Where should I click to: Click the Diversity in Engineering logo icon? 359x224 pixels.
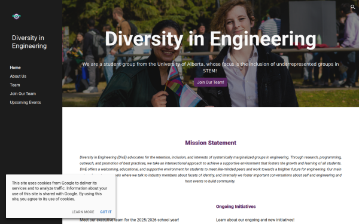pos(16,16)
